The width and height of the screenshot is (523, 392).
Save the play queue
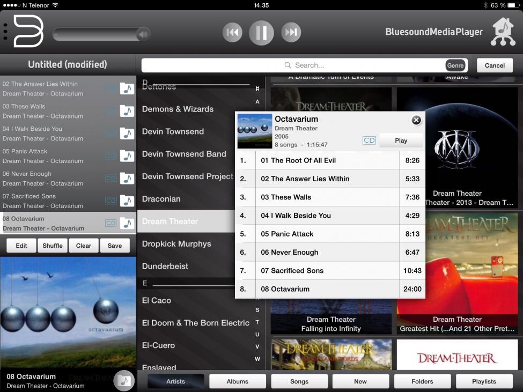point(115,246)
